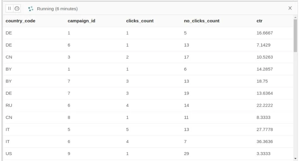Click country code in the 18.75 row
300x161 pixels.
pyautogui.click(x=9, y=81)
